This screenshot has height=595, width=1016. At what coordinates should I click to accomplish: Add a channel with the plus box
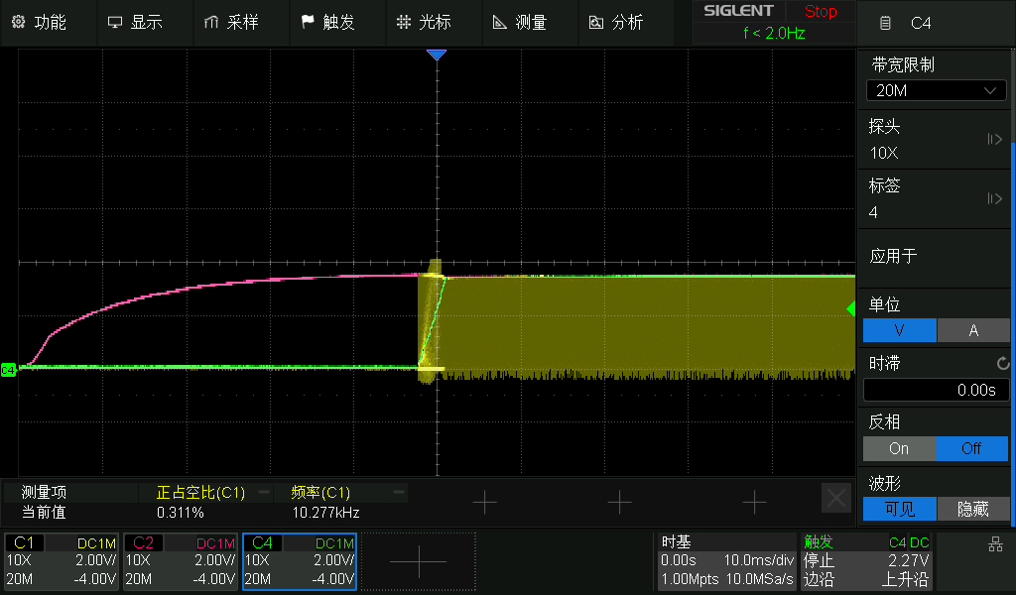[419, 561]
